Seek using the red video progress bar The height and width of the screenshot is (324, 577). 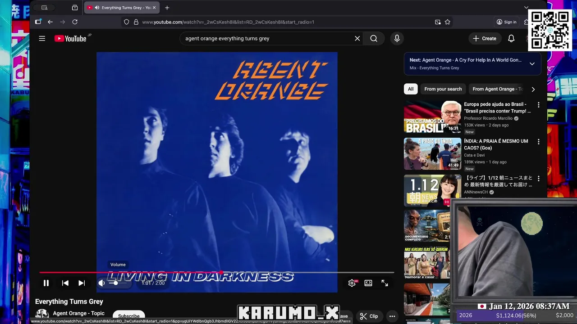point(217,272)
